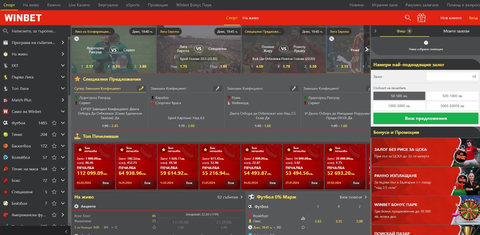Expand the Първа Лига dropdown chevron
This screenshot has height=235, width=480.
click(63, 77)
